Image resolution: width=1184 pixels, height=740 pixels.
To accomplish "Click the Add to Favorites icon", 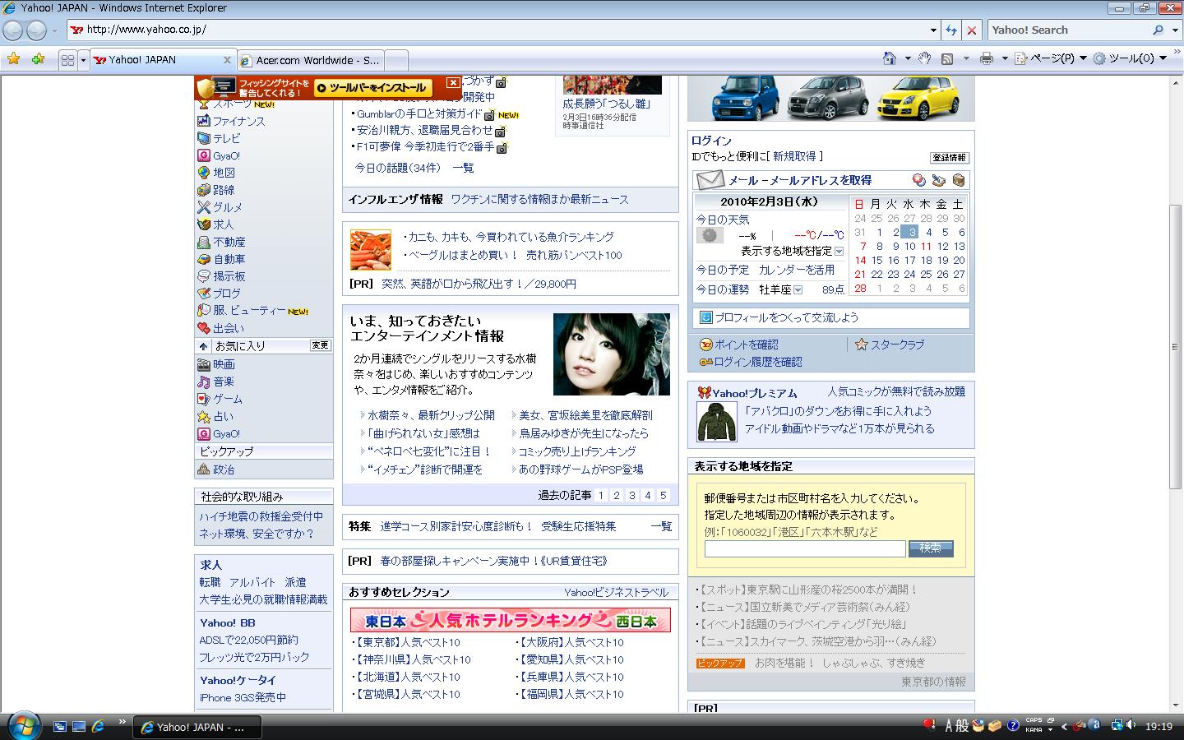I will point(38,59).
